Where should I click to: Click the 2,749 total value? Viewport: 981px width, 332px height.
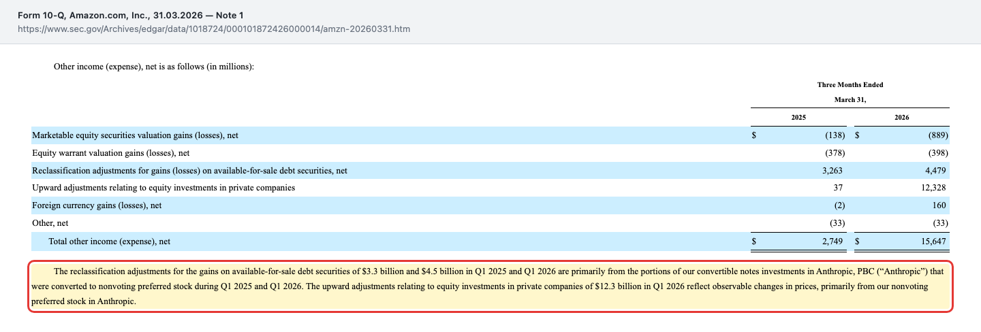pyautogui.click(x=833, y=241)
